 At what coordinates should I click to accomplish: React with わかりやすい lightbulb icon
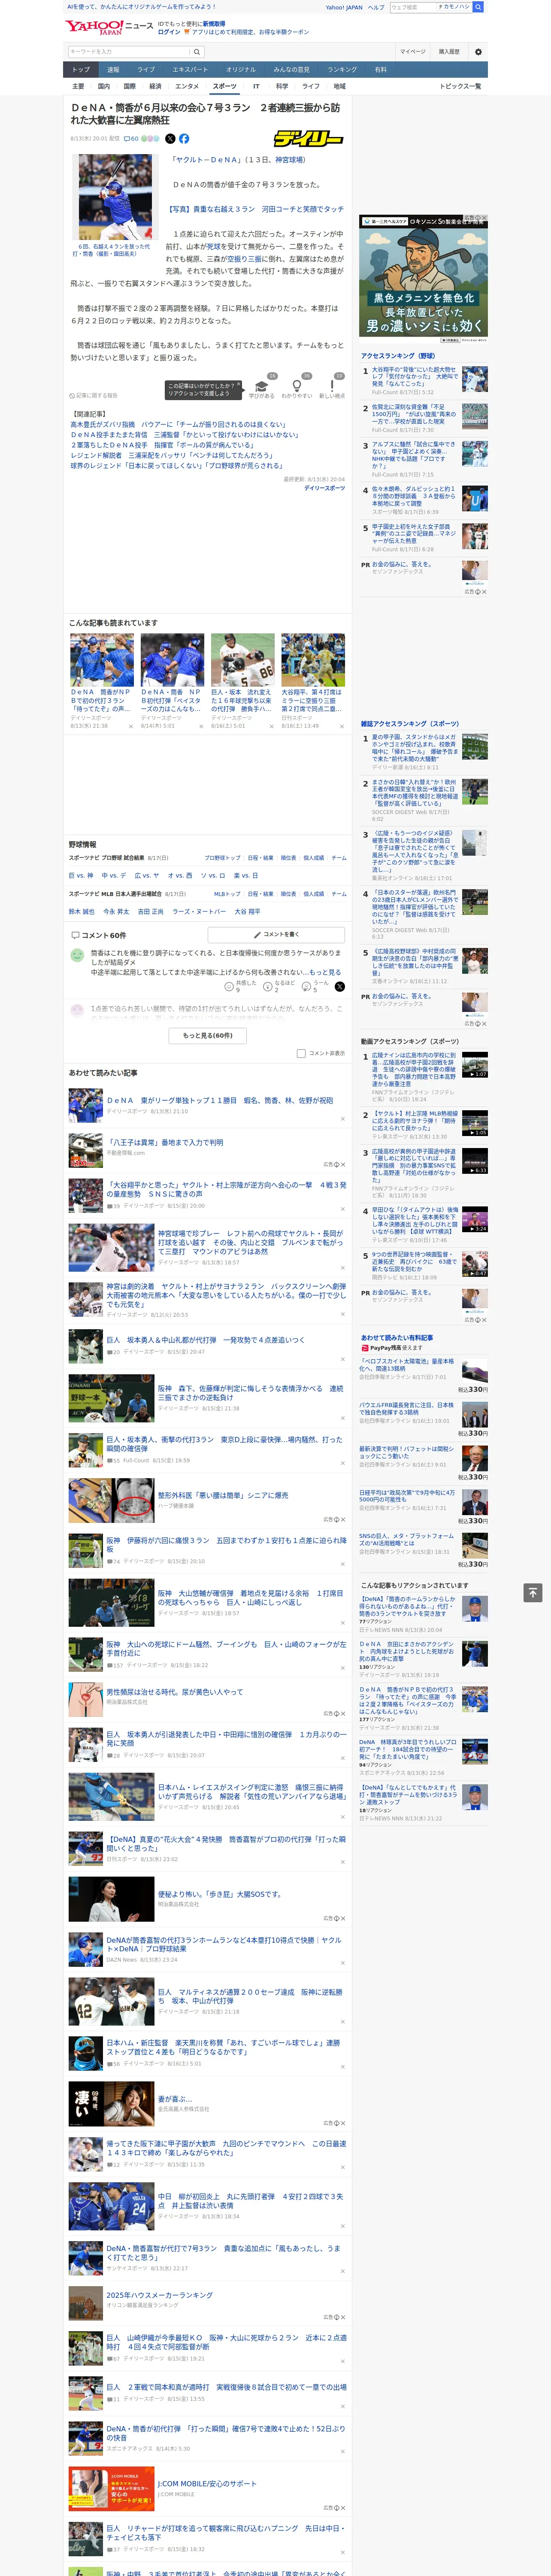[296, 385]
